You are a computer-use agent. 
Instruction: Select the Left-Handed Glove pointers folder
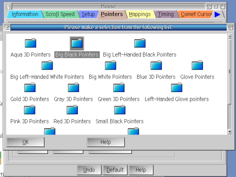[x=177, y=88]
